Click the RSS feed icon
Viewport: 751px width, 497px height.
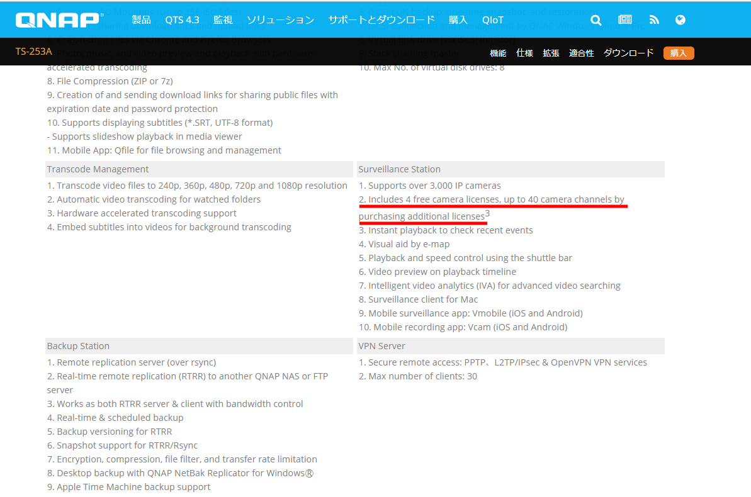[x=654, y=20]
